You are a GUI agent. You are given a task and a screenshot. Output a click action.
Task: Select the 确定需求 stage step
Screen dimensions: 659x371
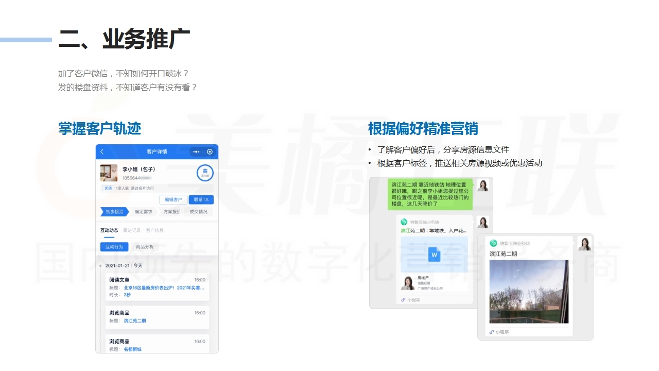[x=143, y=212]
